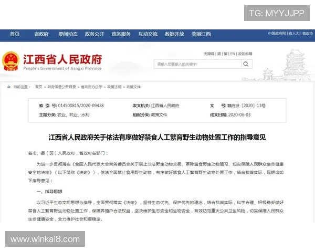
Task: Open the 省政府 menu item
Action: [41, 34]
